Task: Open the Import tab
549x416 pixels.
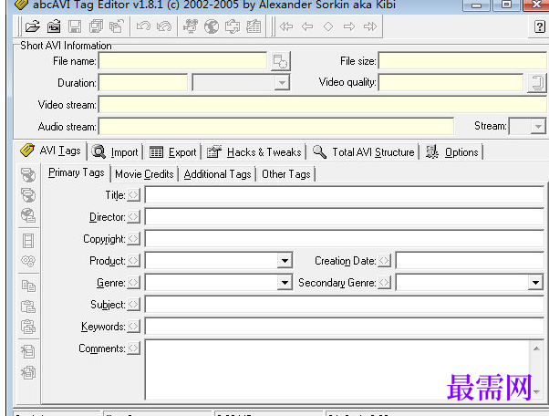Action: point(115,152)
